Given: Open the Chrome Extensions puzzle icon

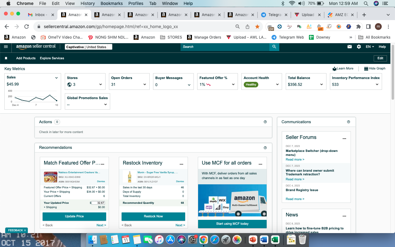Looking at the screenshot, I should click(358, 27).
